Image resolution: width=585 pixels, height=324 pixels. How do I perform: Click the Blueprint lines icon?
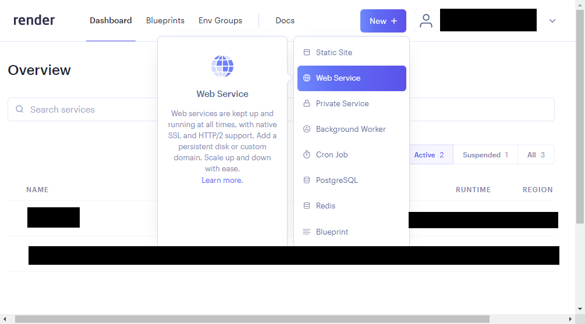click(307, 232)
